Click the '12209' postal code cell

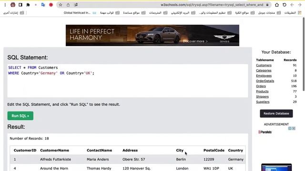click(x=209, y=160)
